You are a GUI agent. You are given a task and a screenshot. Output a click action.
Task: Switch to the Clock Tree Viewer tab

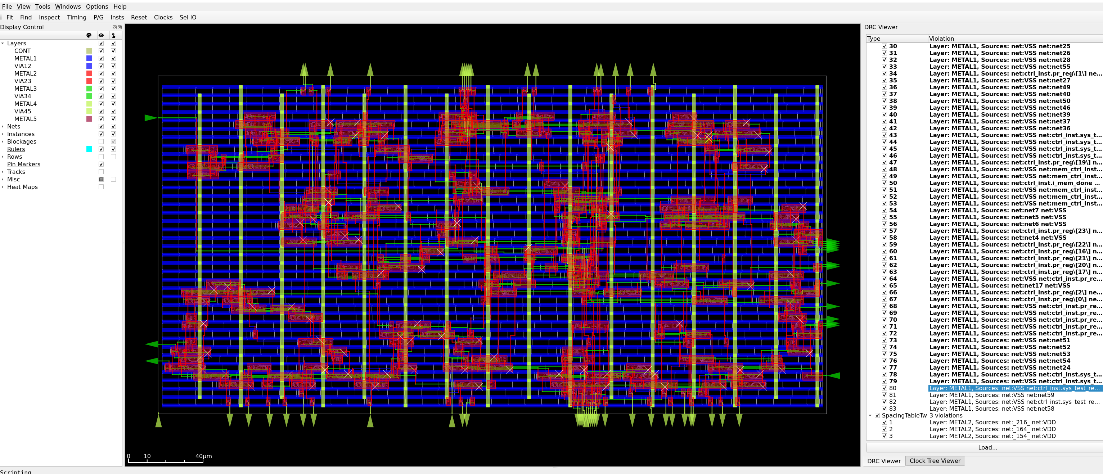[x=935, y=461]
